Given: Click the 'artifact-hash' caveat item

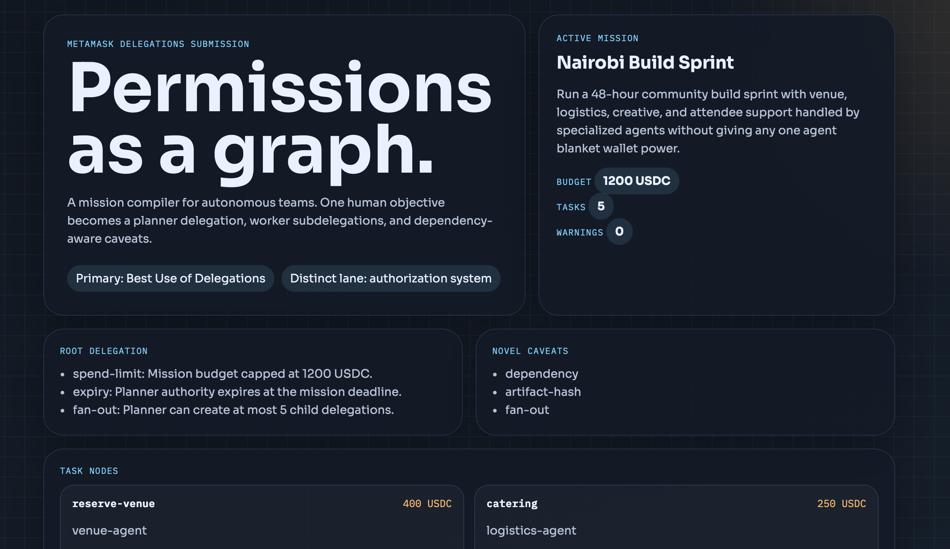Looking at the screenshot, I should 543,392.
